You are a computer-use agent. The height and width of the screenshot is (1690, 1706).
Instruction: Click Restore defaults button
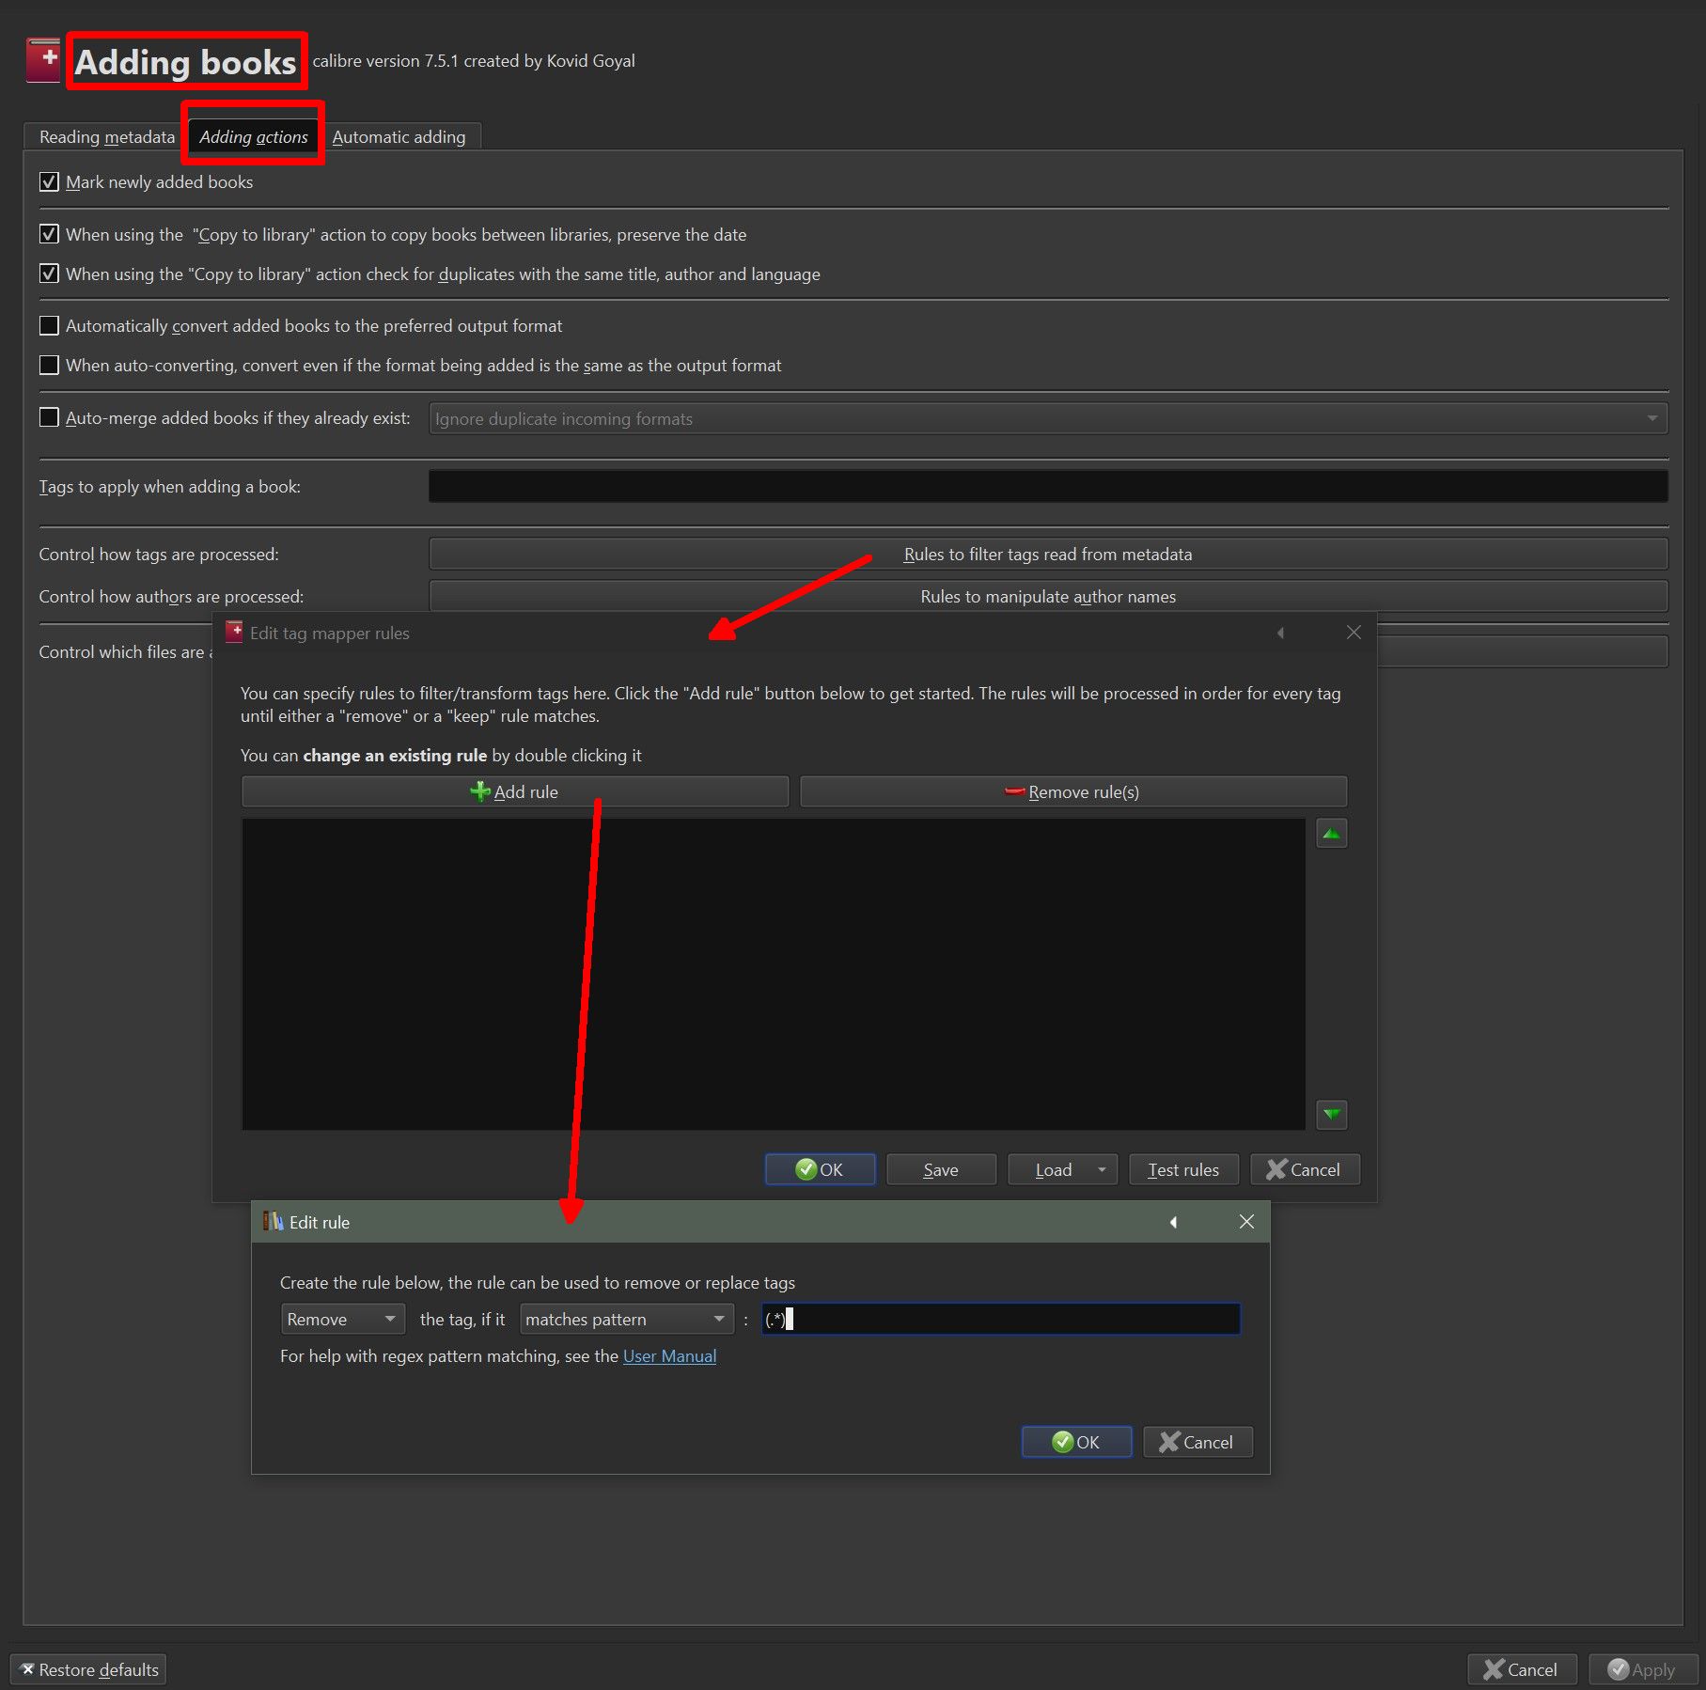pyautogui.click(x=88, y=1669)
